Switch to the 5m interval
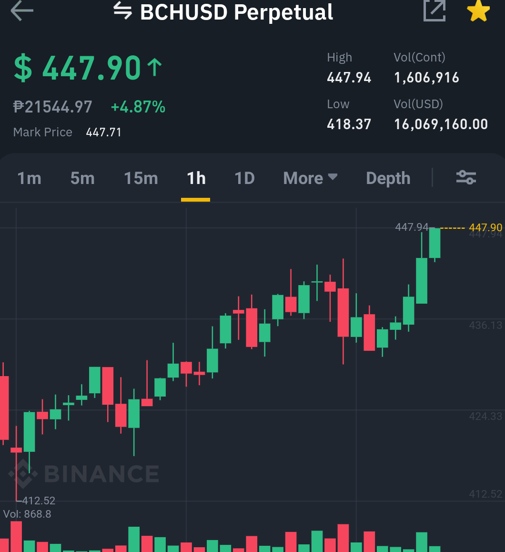Image resolution: width=505 pixels, height=552 pixels. point(82,178)
